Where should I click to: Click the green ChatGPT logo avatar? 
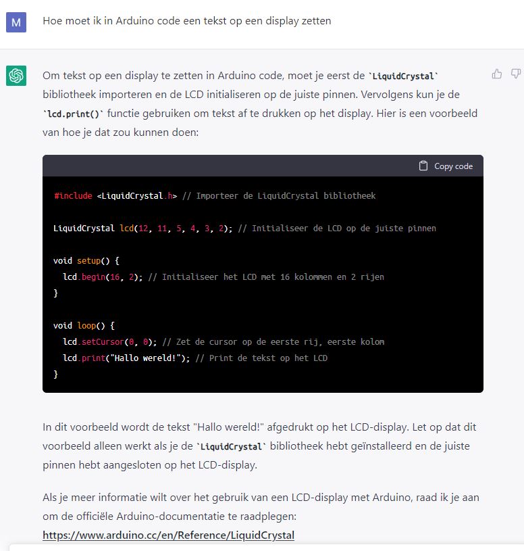pyautogui.click(x=16, y=76)
